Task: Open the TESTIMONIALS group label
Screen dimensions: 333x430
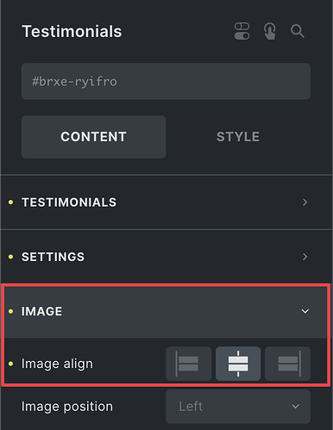Action: (x=69, y=203)
